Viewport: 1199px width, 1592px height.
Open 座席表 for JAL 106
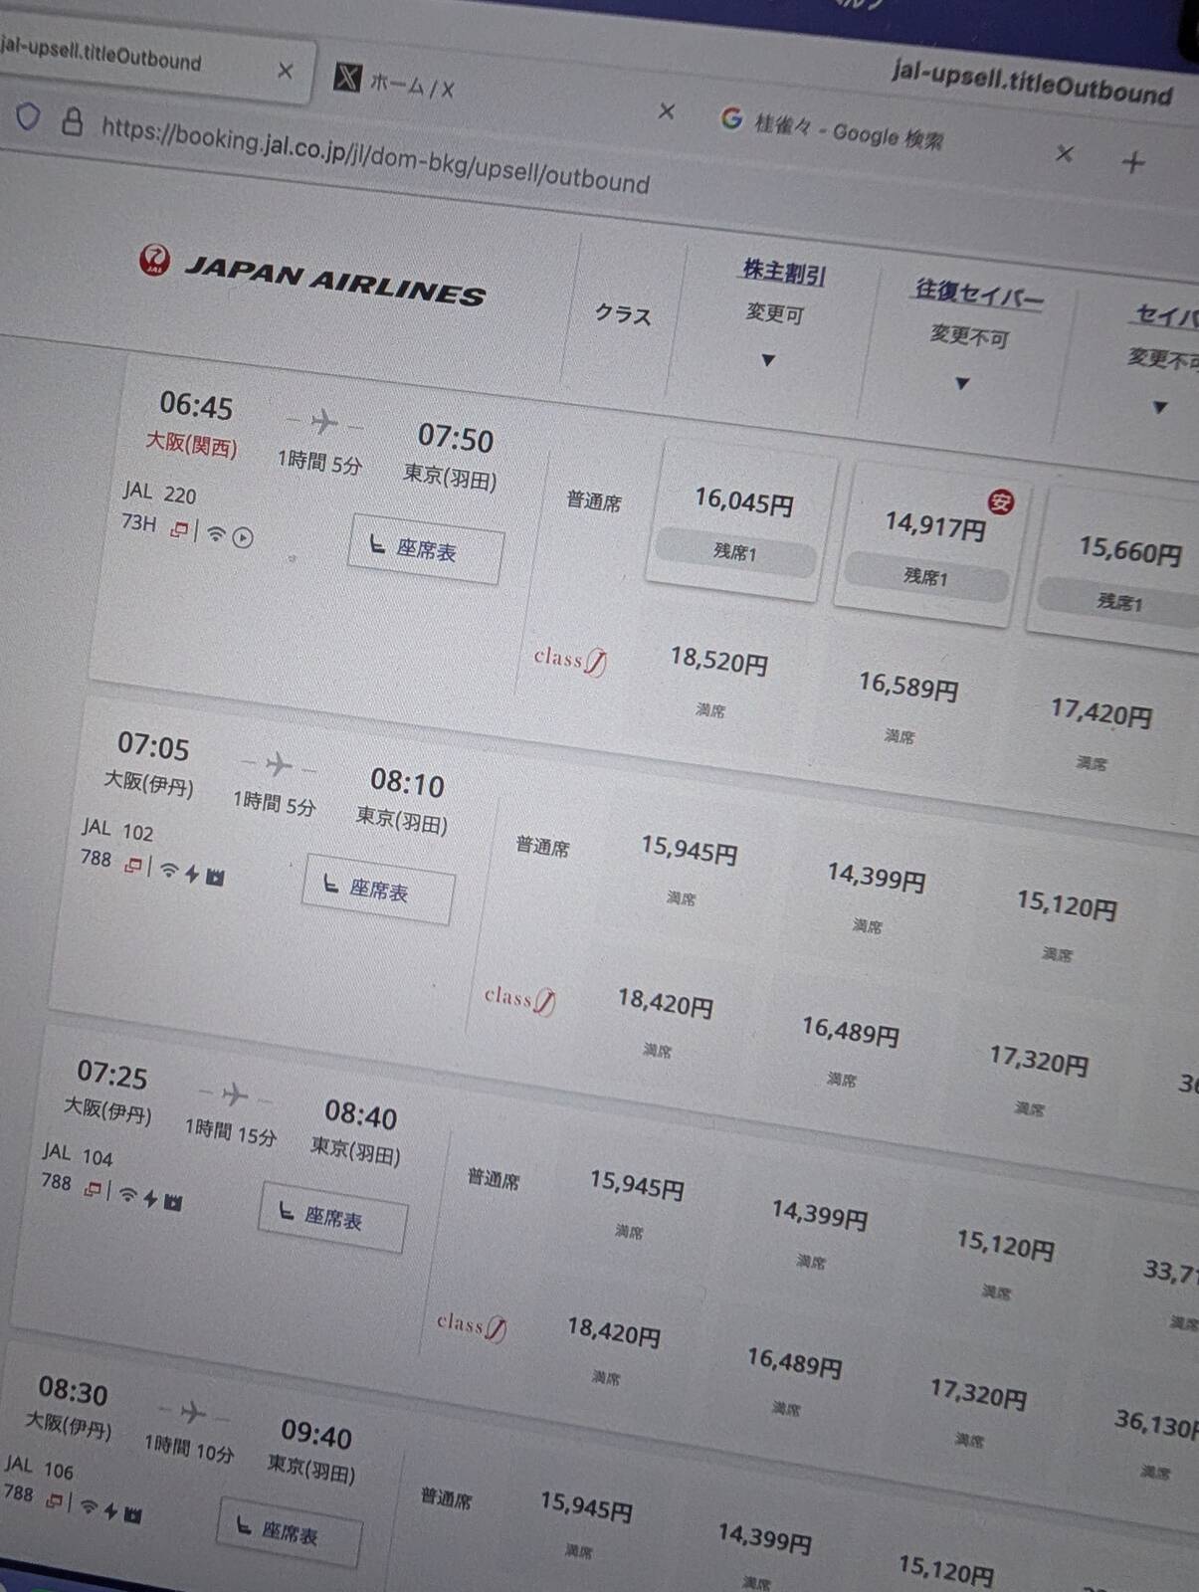(290, 1532)
